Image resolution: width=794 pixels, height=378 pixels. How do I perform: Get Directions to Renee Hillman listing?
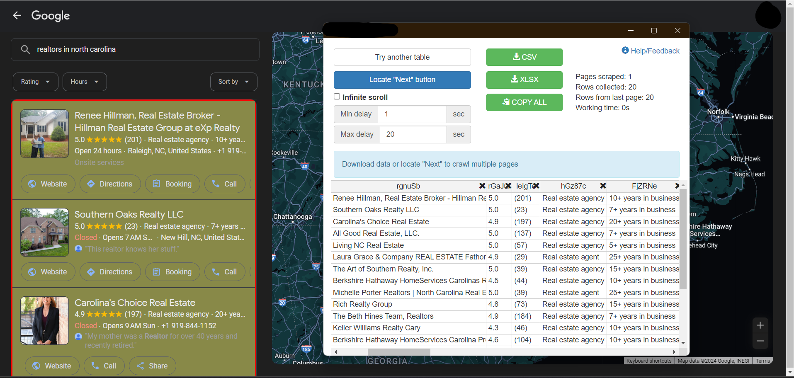110,184
